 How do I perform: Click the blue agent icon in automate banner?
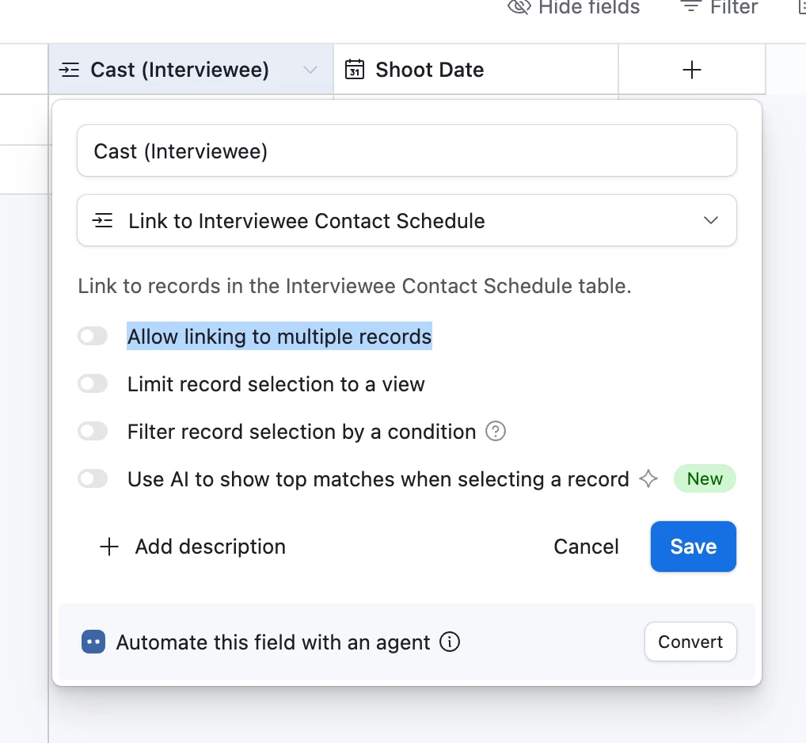(93, 642)
